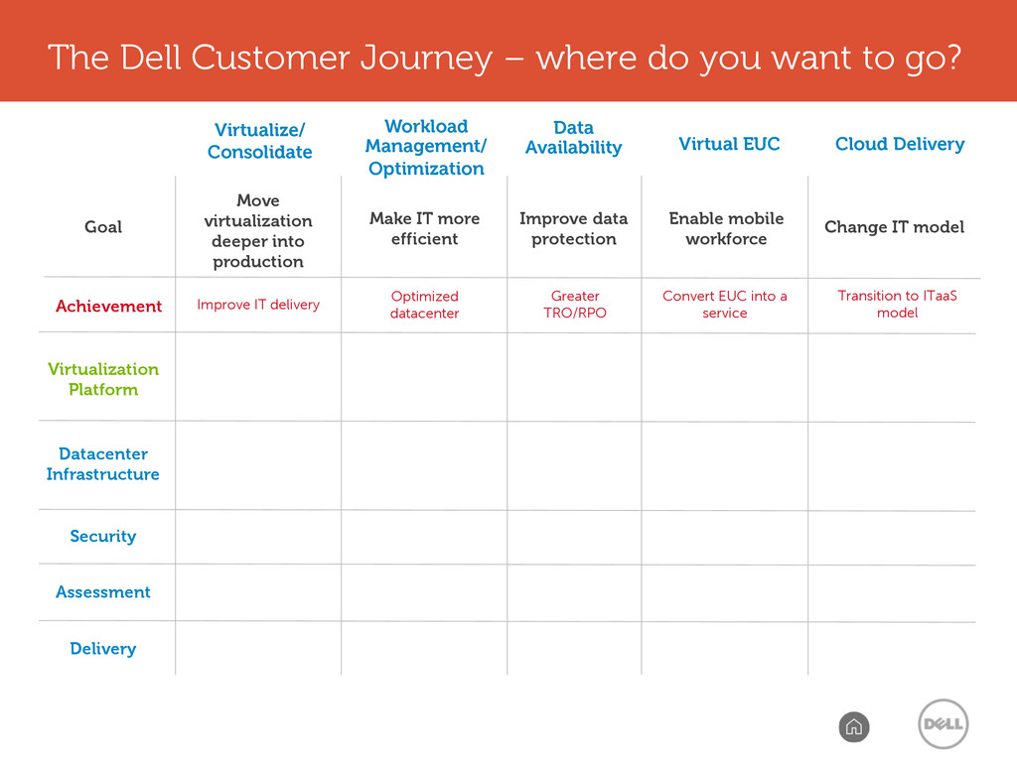The image size is (1017, 762).
Task: Select the Workload Management/Optimization header
Action: click(425, 147)
